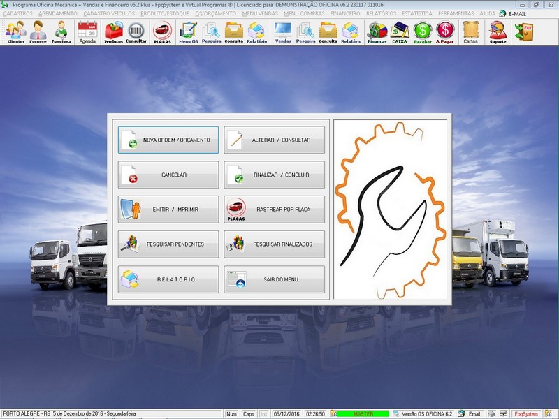Open the Clientes toolbar icon
Image resolution: width=559 pixels, height=419 pixels.
[15, 32]
